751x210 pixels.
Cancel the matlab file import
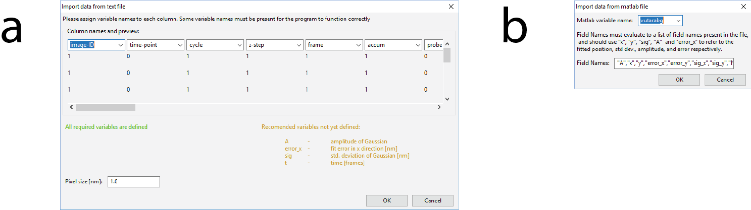click(x=725, y=80)
